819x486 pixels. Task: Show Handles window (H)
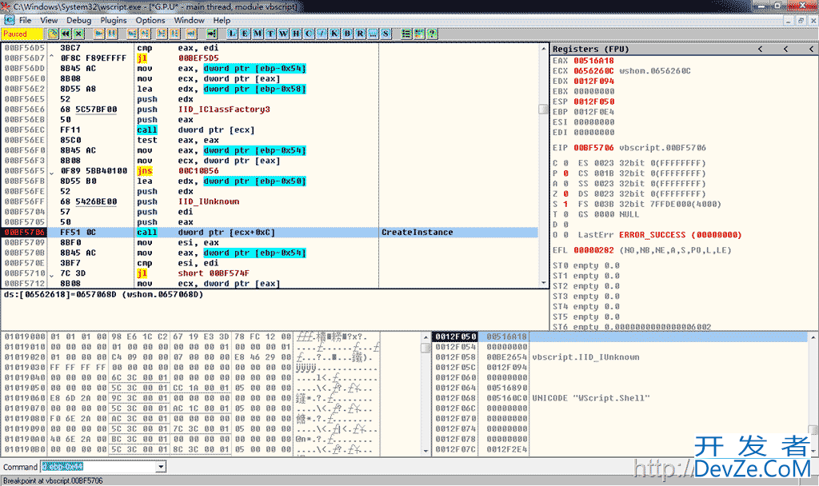tap(296, 34)
